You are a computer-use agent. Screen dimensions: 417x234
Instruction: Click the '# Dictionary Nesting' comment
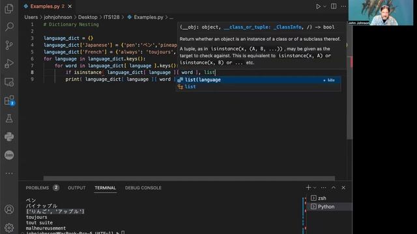click(71, 25)
